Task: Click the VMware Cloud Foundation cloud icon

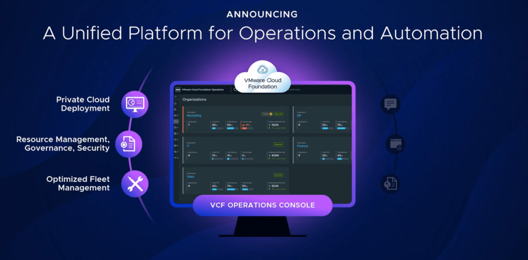Action: click(263, 70)
